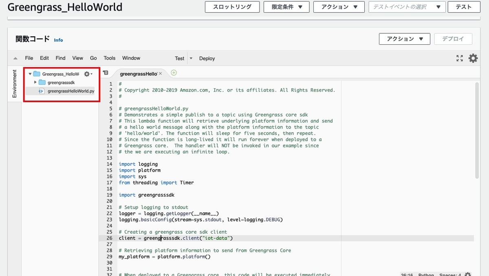This screenshot has width=489, height=276.
Task: Click the Greengrass_HelloWorld page title
Action: 65,7
